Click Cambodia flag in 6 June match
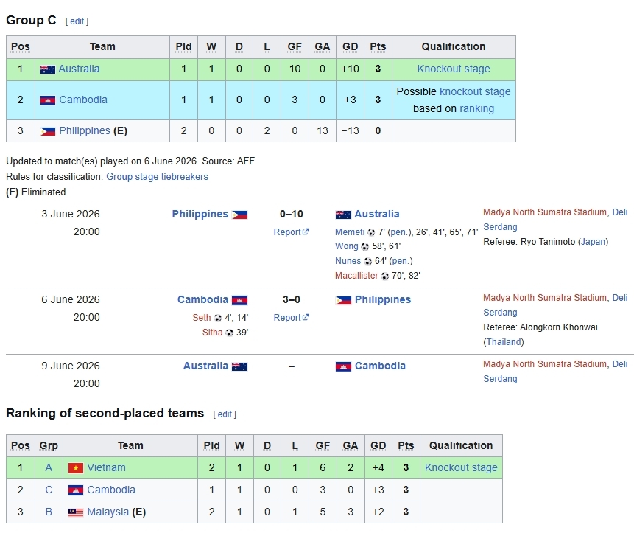Image resolution: width=634 pixels, height=536 pixels. (239, 300)
